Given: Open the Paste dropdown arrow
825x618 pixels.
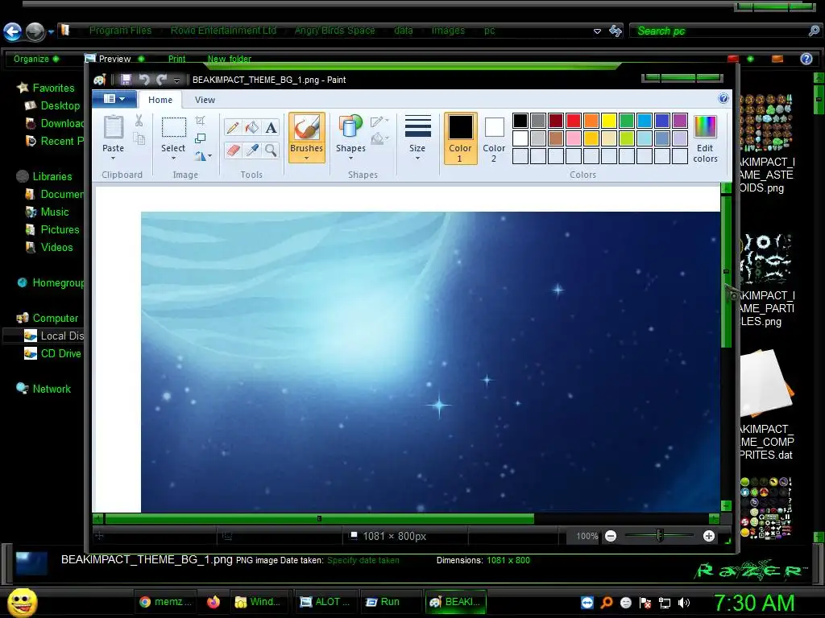Looking at the screenshot, I should [x=113, y=158].
